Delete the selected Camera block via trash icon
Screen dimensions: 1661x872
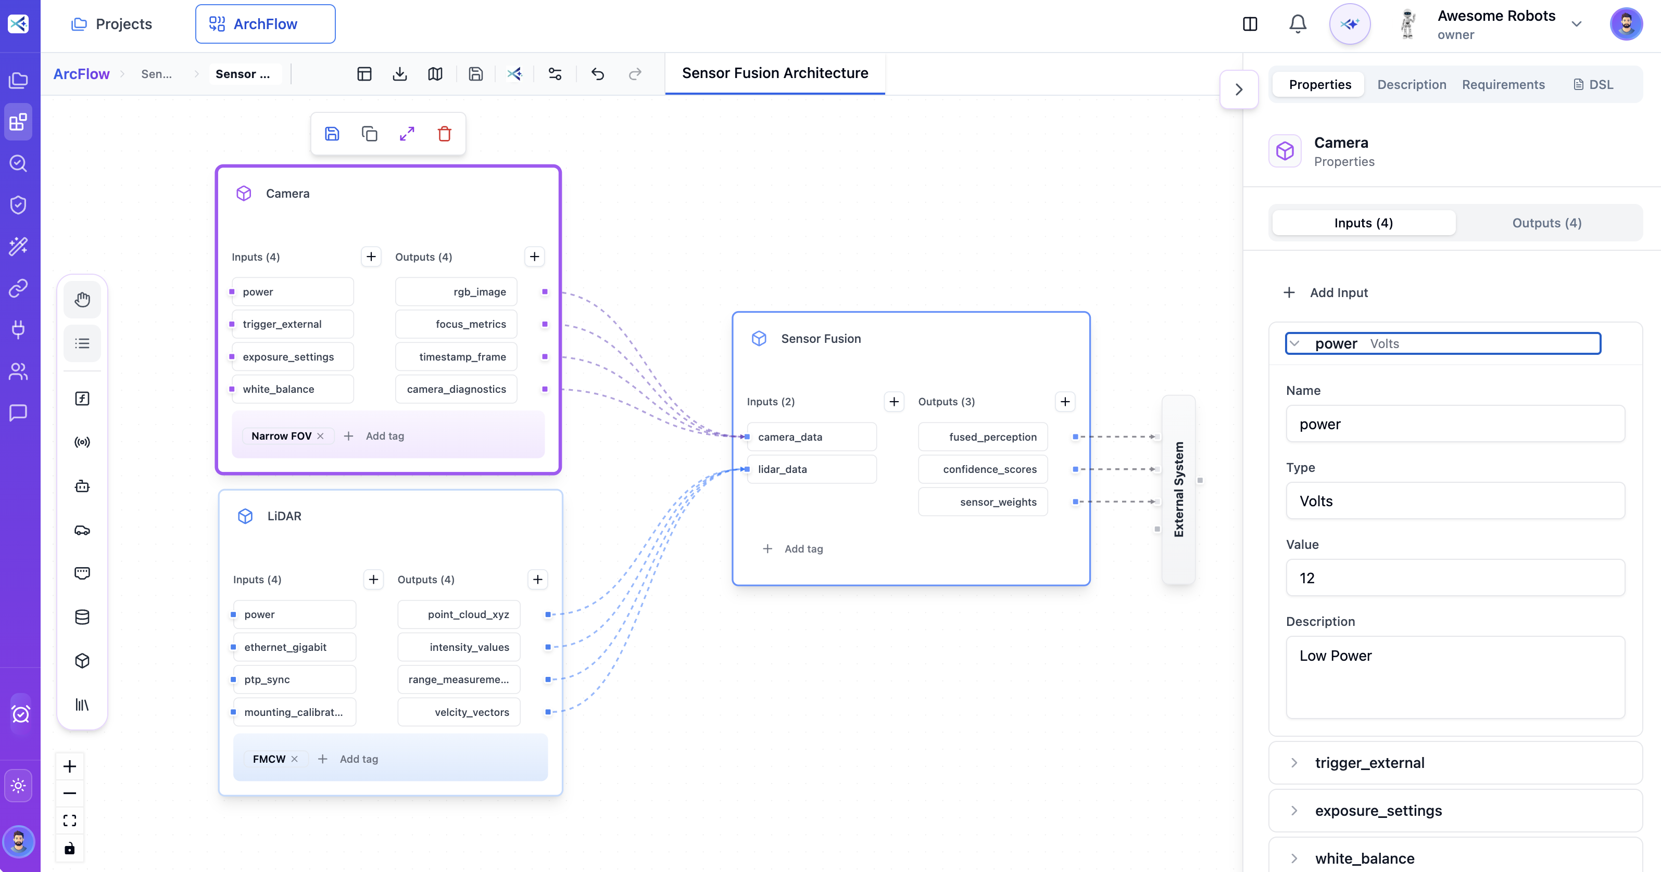[x=444, y=133]
